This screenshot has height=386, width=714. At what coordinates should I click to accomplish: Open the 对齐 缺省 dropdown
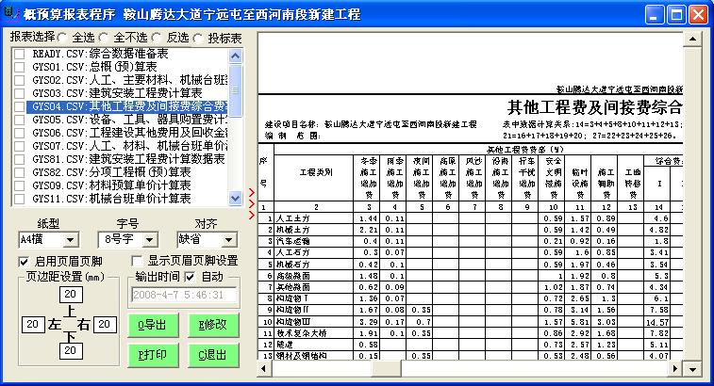tap(228, 239)
